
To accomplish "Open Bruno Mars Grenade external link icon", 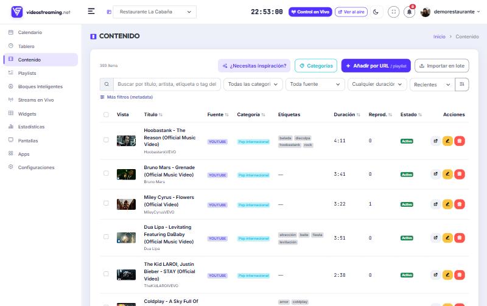I will tap(435, 174).
